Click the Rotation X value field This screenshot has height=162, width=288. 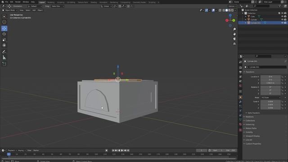click(x=270, y=87)
